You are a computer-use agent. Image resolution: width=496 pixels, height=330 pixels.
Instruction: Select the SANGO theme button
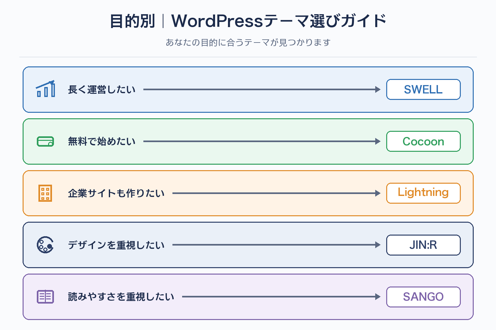423,297
